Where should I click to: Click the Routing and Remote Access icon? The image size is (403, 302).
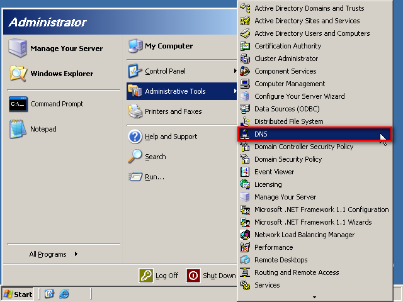point(245,272)
